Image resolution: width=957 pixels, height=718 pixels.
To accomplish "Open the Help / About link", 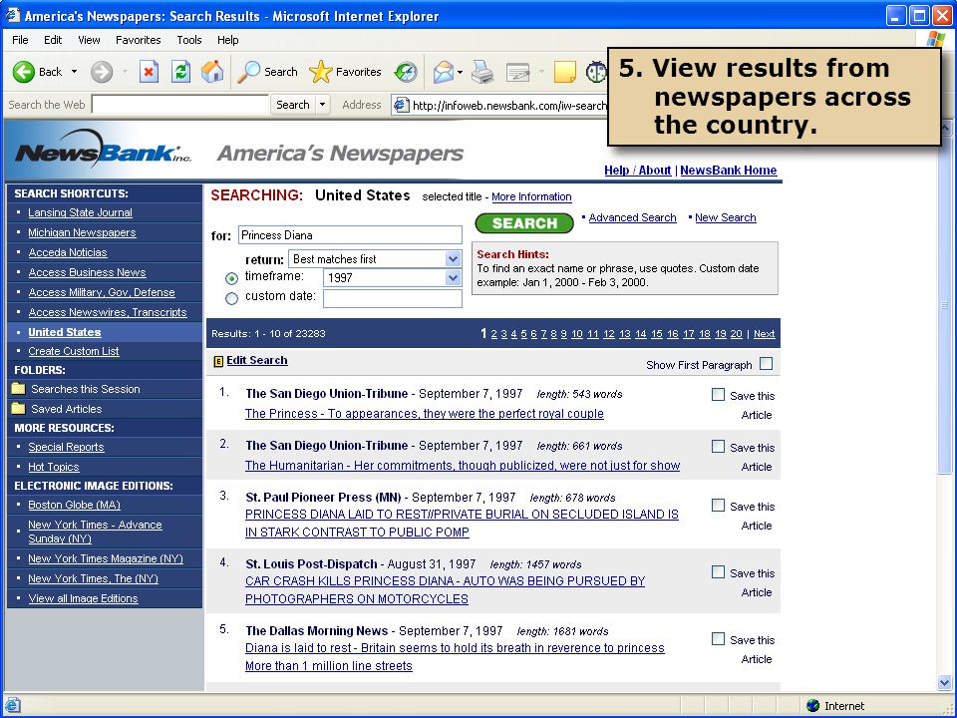I will (x=637, y=171).
